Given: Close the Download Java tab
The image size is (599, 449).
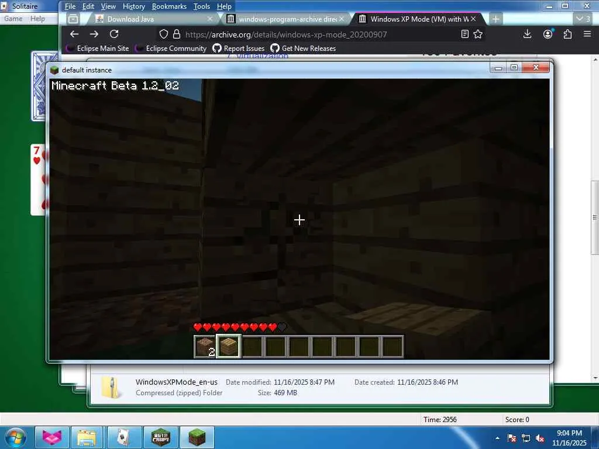Looking at the screenshot, I should pyautogui.click(x=210, y=19).
